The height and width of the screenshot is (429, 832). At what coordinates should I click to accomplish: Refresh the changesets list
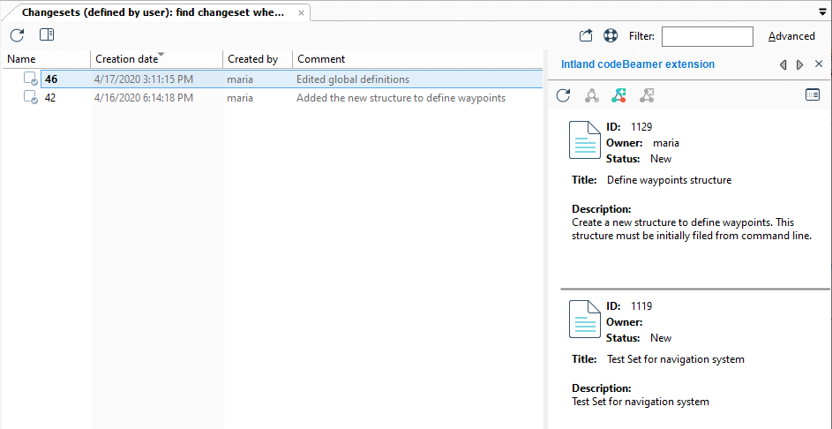[17, 35]
